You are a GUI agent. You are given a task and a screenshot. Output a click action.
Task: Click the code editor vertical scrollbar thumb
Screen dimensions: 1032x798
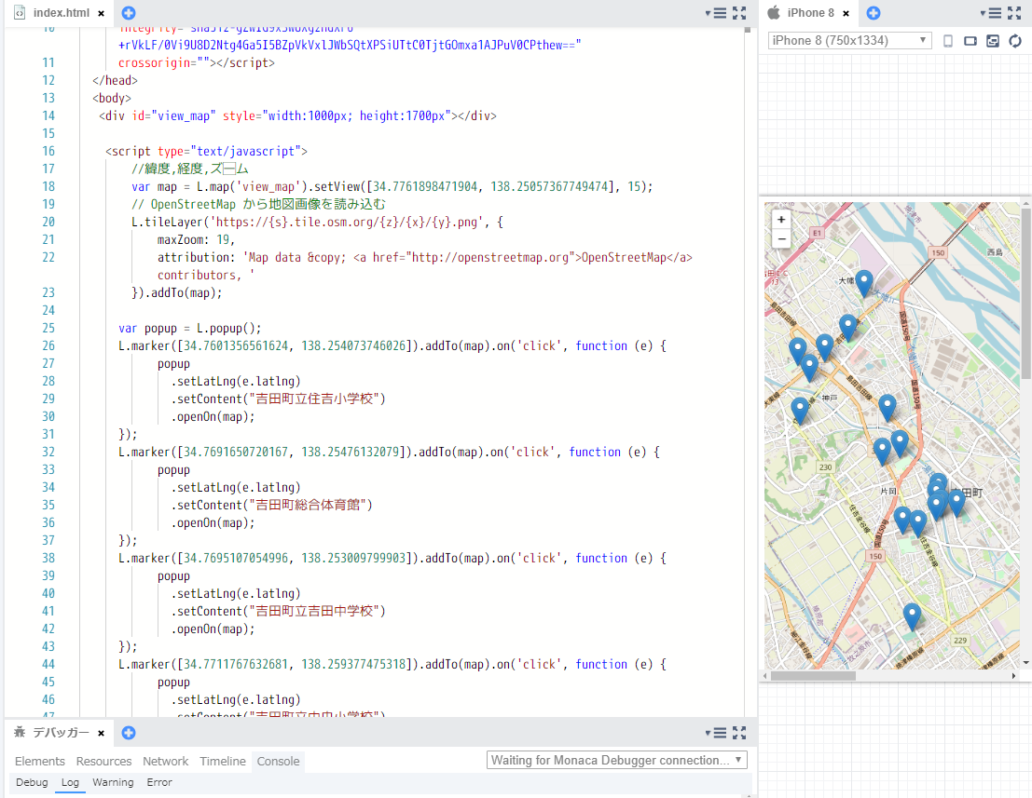point(748,30)
